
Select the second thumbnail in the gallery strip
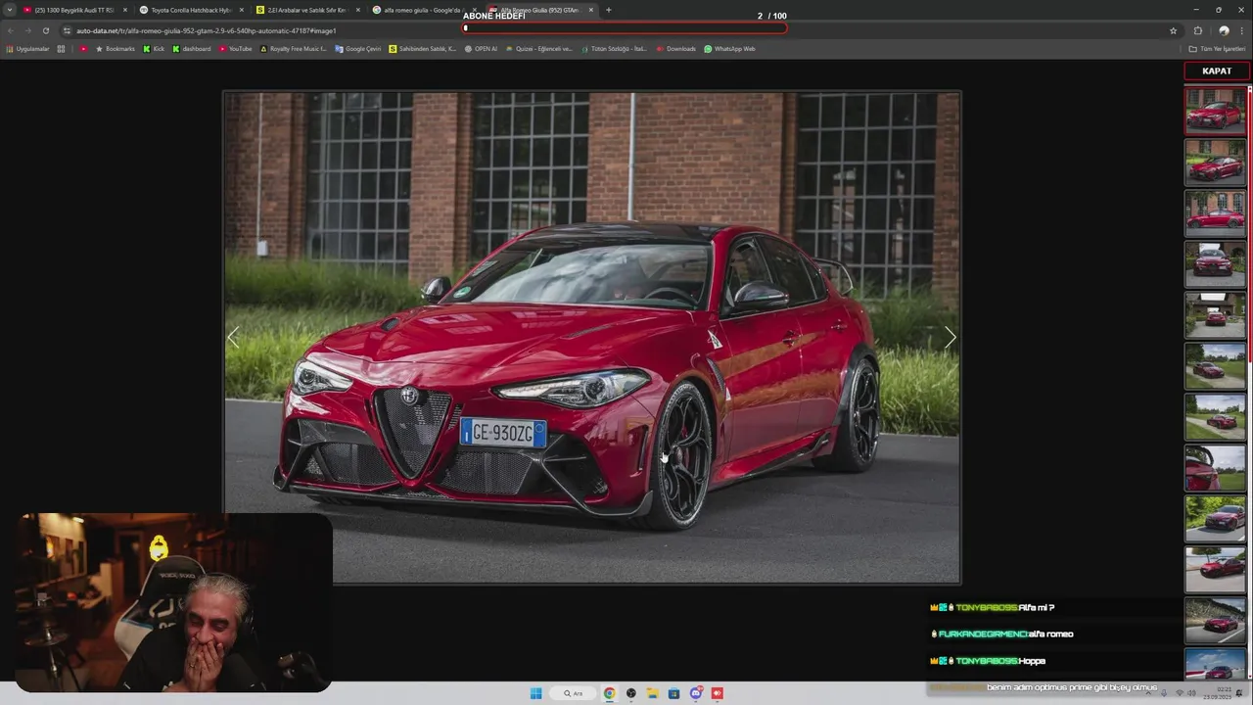tap(1215, 162)
